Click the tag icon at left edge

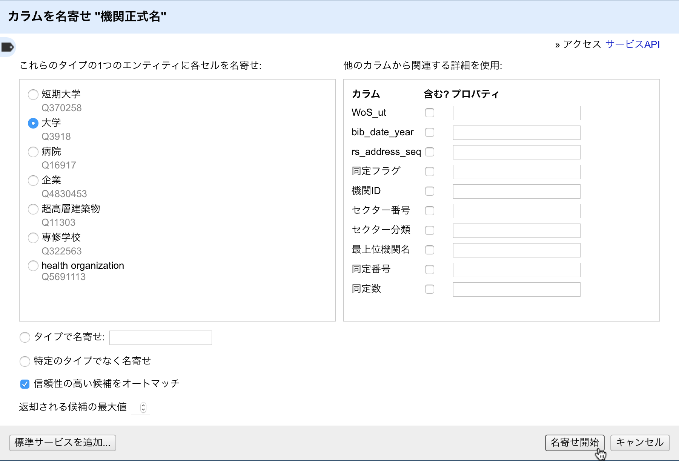point(8,47)
